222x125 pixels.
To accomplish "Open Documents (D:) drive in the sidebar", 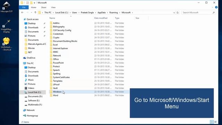I will 34,97.
